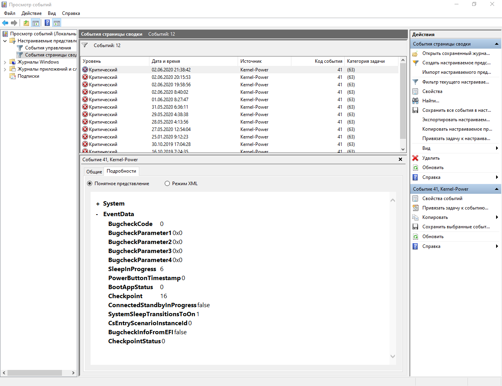Click the details view scroll down chevron
This screenshot has height=386, width=502.
point(393,357)
